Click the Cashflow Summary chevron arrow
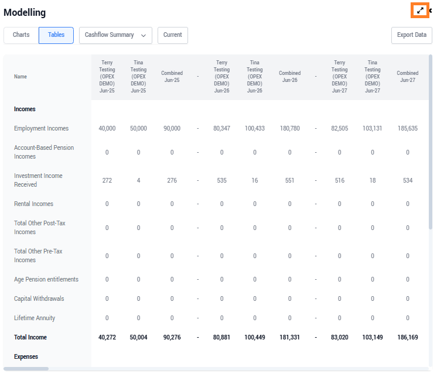The width and height of the screenshot is (437, 374). pos(144,35)
